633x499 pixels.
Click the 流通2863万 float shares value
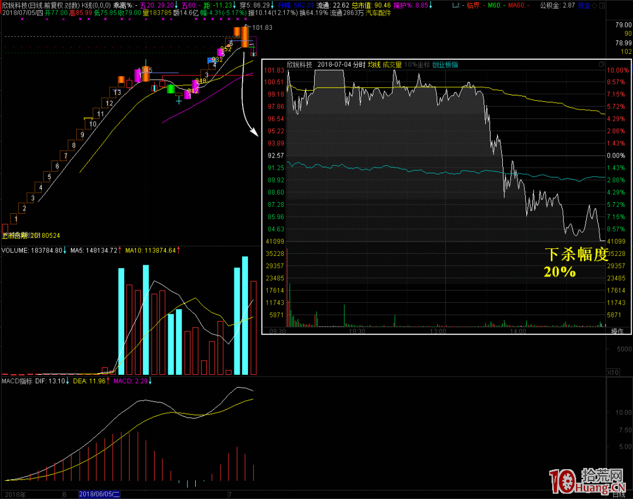[346, 13]
